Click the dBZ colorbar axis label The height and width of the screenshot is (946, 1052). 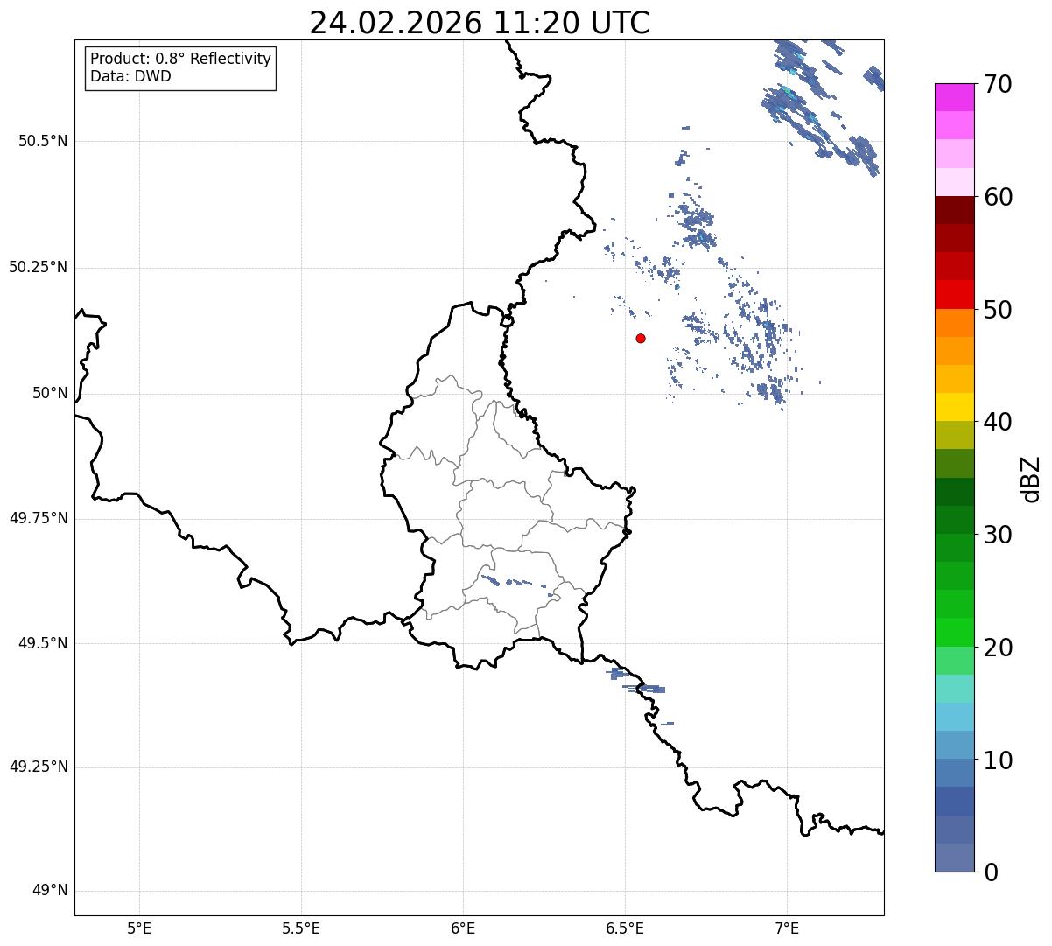pyautogui.click(x=1032, y=479)
